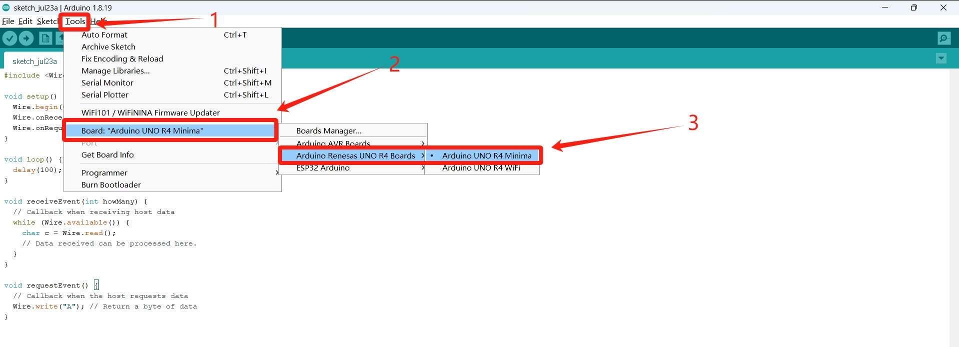
Task: Select Serial Plotter in Tools menu
Action: point(172,94)
